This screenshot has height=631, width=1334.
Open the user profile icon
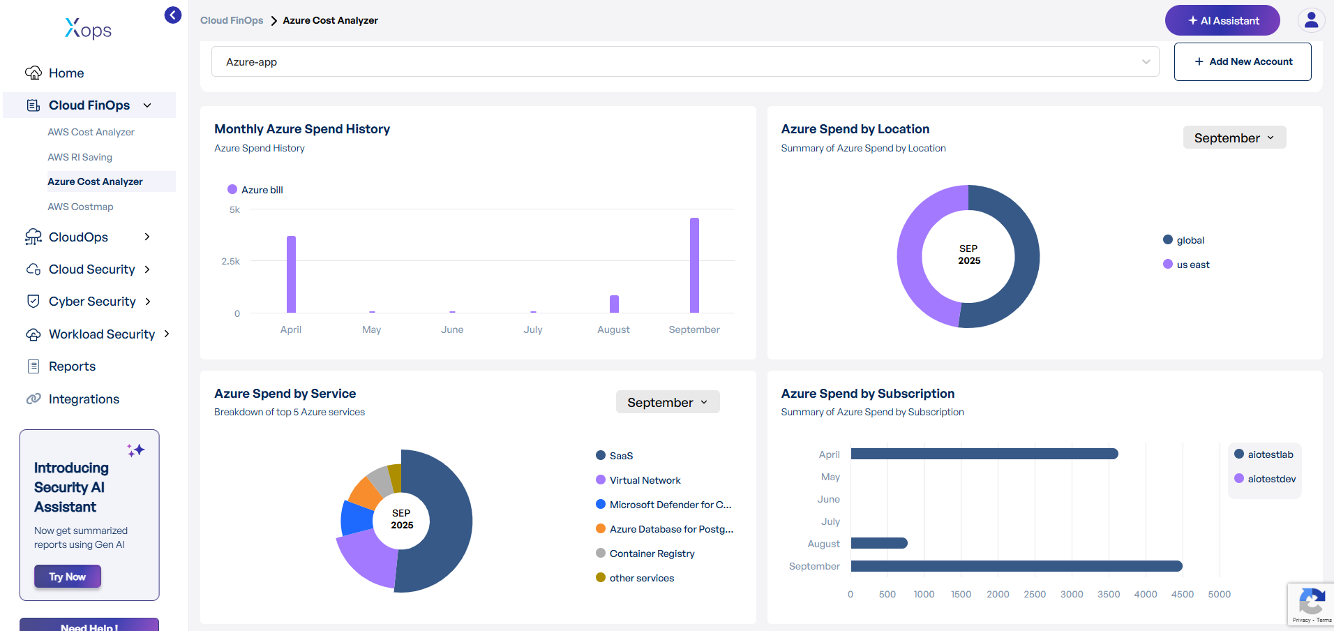point(1311,20)
